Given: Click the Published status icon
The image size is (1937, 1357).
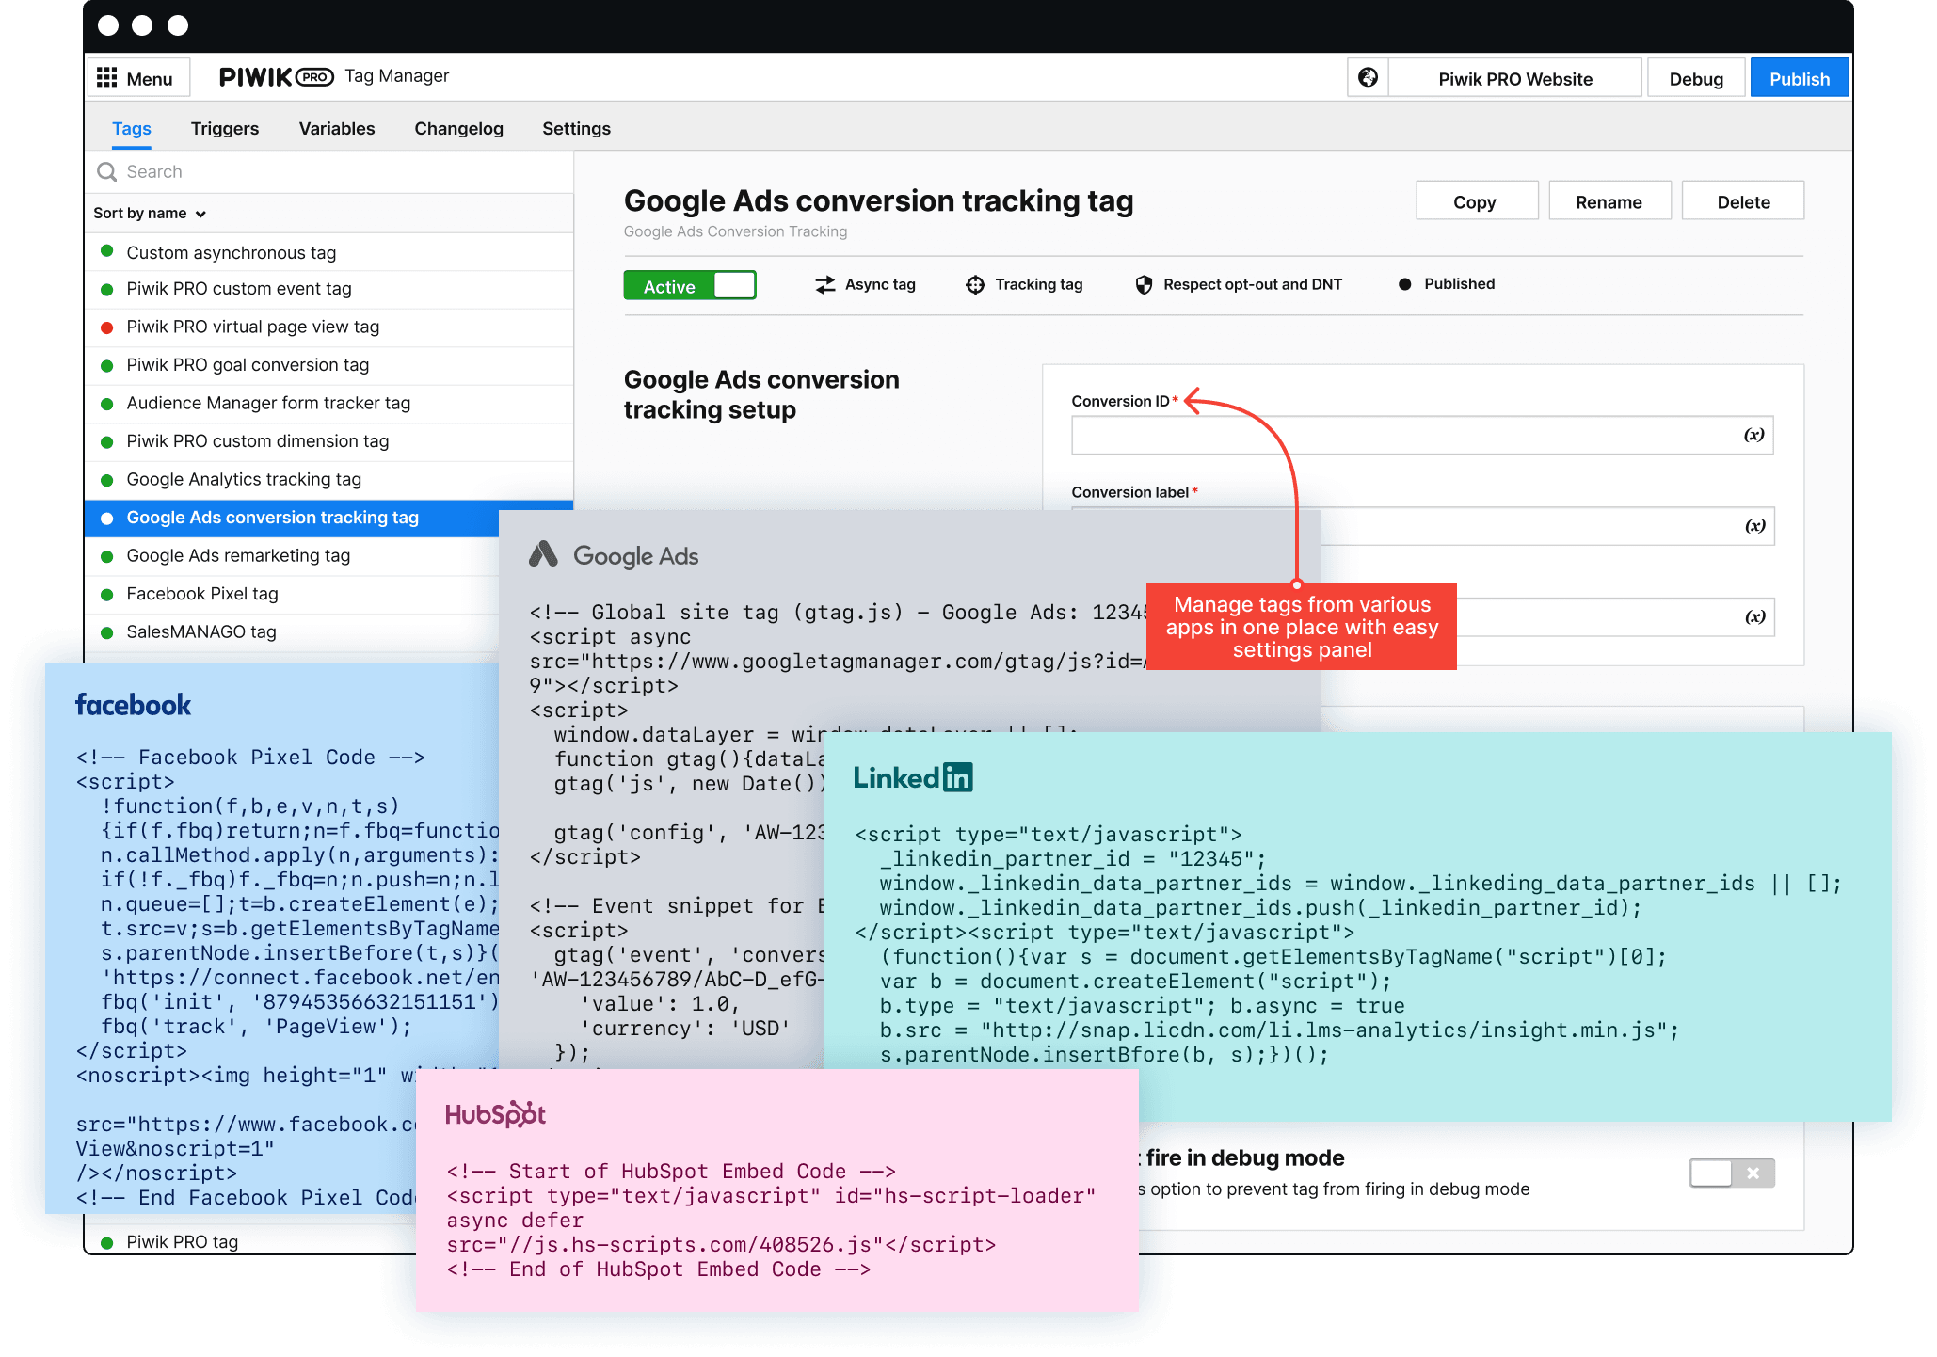Looking at the screenshot, I should click(1404, 287).
